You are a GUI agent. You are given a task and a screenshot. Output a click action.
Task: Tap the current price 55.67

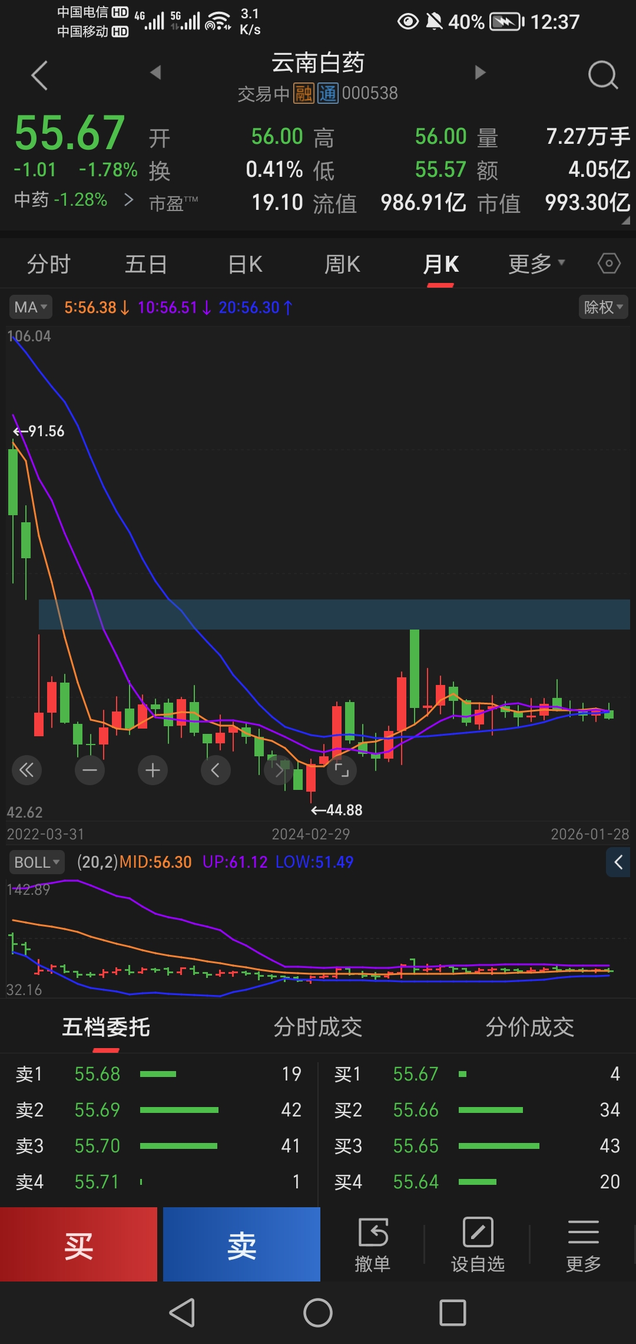click(x=69, y=133)
